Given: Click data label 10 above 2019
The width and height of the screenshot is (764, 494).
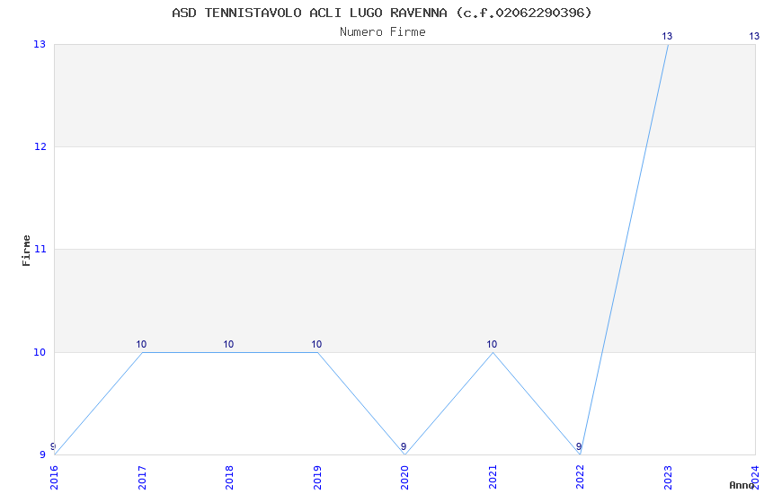Looking at the screenshot, I should 316,344.
